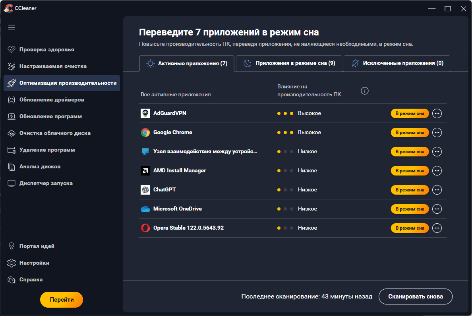This screenshot has height=316, width=472.
Task: Click the Google Chrome app icon
Action: 145,133
